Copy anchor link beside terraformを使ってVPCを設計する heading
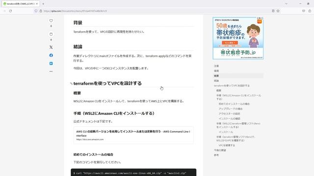This screenshot has width=314, height=176. tap(71, 84)
